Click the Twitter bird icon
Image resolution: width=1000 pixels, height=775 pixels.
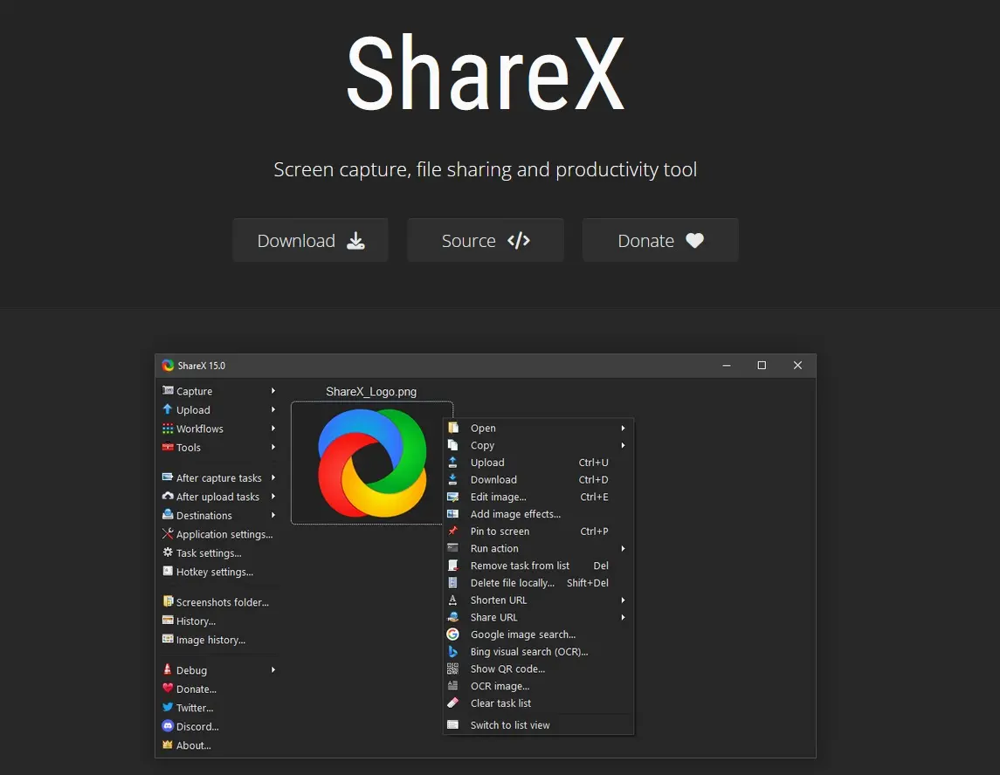pos(168,708)
